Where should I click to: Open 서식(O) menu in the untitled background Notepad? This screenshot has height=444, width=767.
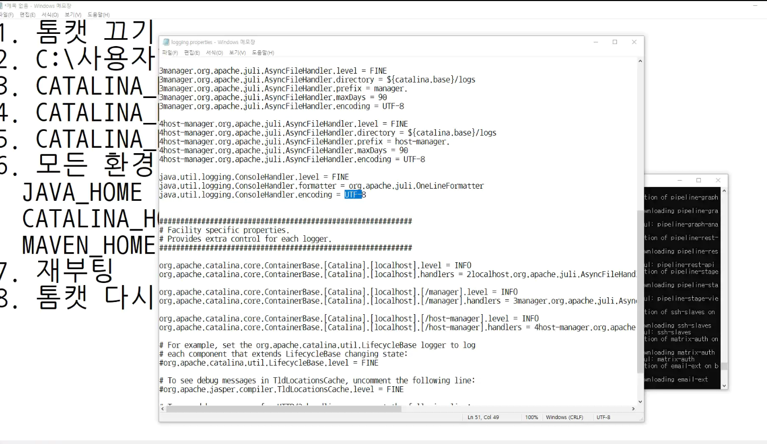(50, 15)
